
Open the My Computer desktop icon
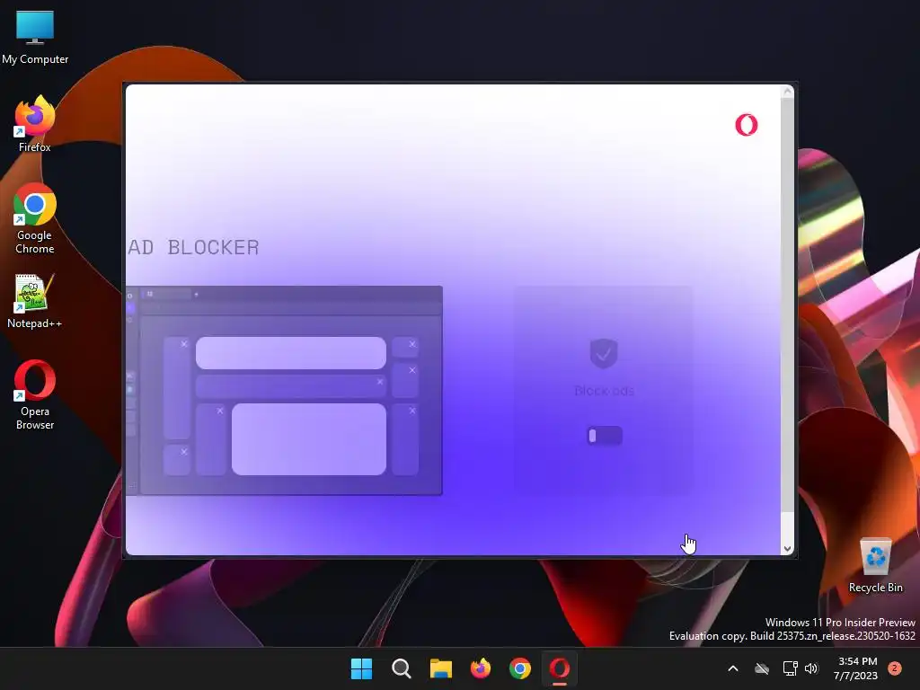tap(35, 37)
